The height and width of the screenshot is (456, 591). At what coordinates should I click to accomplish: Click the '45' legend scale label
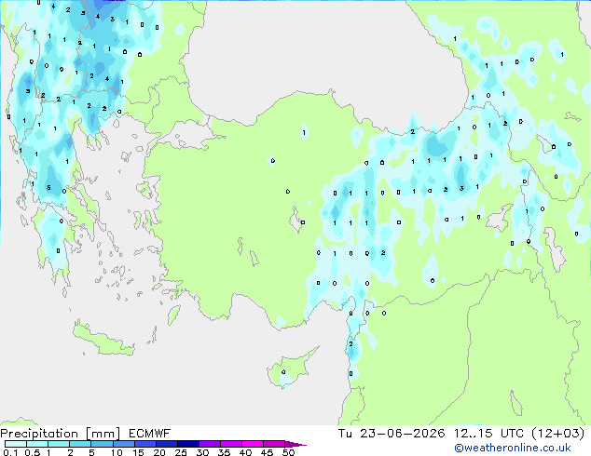pos(267,452)
